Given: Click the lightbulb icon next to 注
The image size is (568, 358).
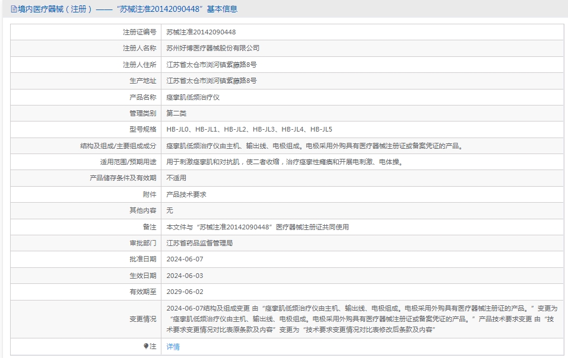Looking at the screenshot, I should pyautogui.click(x=146, y=346).
